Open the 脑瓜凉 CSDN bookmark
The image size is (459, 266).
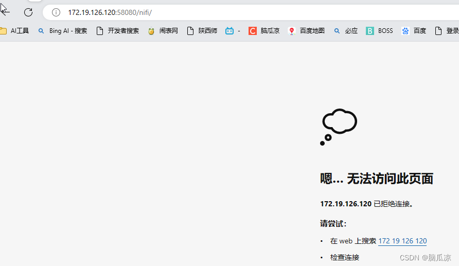click(264, 31)
